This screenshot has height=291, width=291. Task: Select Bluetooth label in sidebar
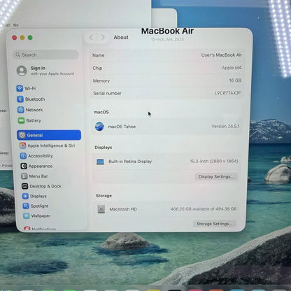click(35, 99)
